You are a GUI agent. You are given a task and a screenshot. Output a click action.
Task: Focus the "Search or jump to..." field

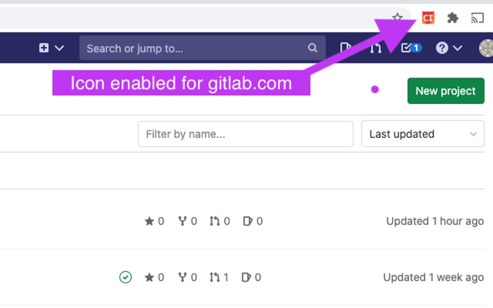point(193,48)
